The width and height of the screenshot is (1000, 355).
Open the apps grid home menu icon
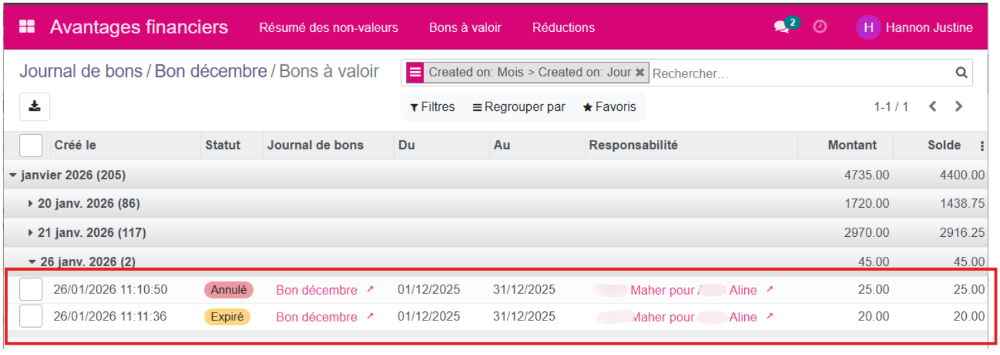pos(27,27)
